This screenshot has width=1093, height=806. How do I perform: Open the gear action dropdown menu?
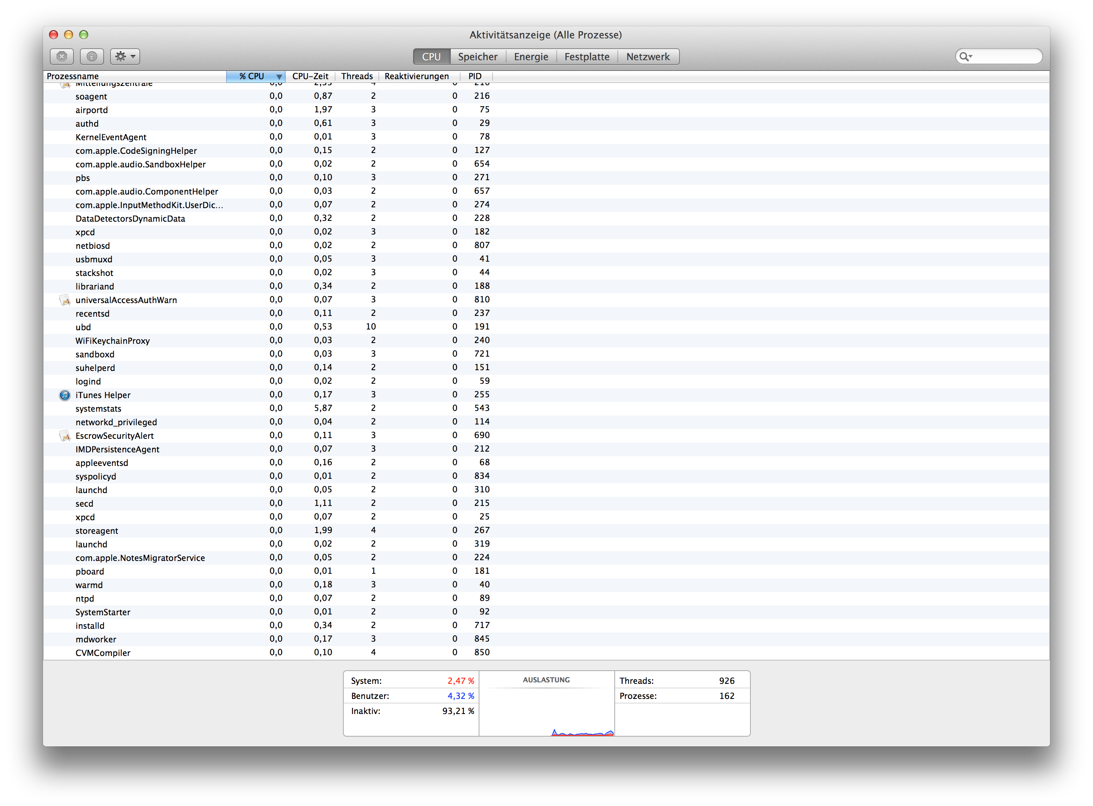coord(125,57)
